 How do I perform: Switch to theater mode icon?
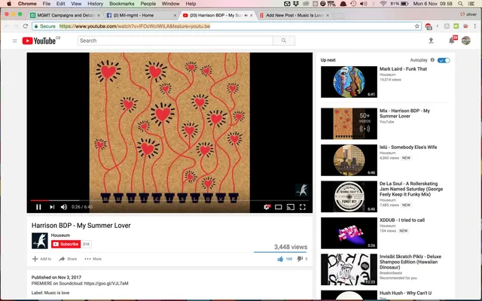(x=278, y=207)
